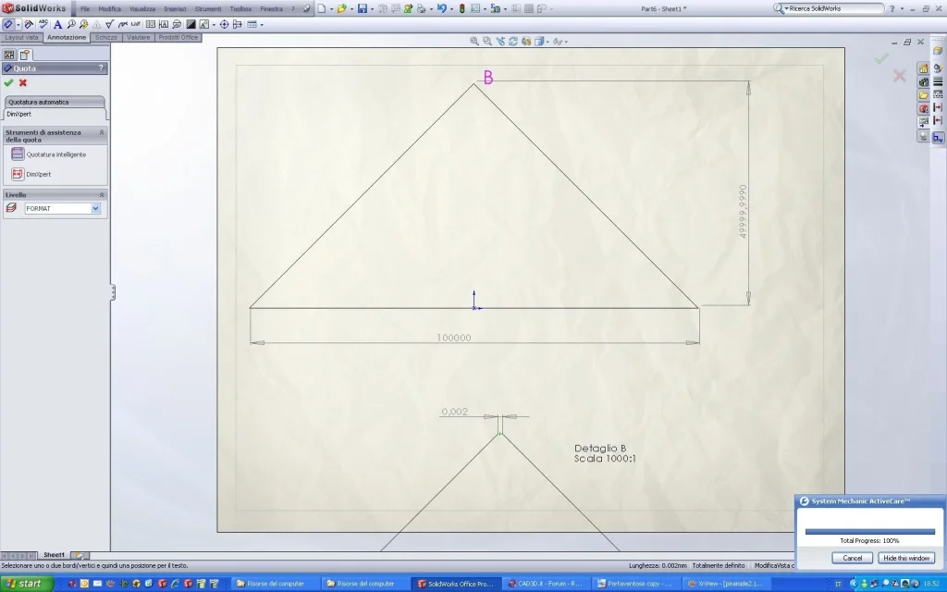Screen dimensions: 947x592
Task: Click the Undo arrow icon
Action: tap(441, 8)
